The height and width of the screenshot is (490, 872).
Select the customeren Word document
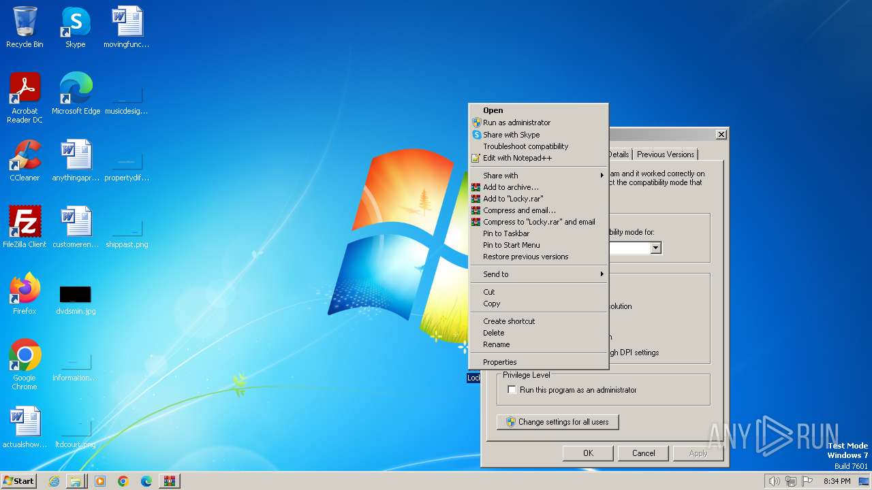76,227
